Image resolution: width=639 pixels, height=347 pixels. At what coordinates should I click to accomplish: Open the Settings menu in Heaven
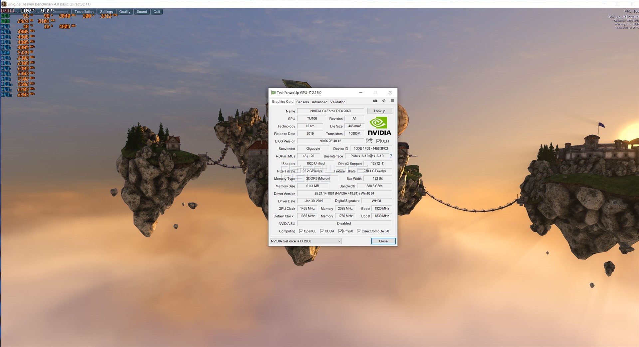pos(106,12)
